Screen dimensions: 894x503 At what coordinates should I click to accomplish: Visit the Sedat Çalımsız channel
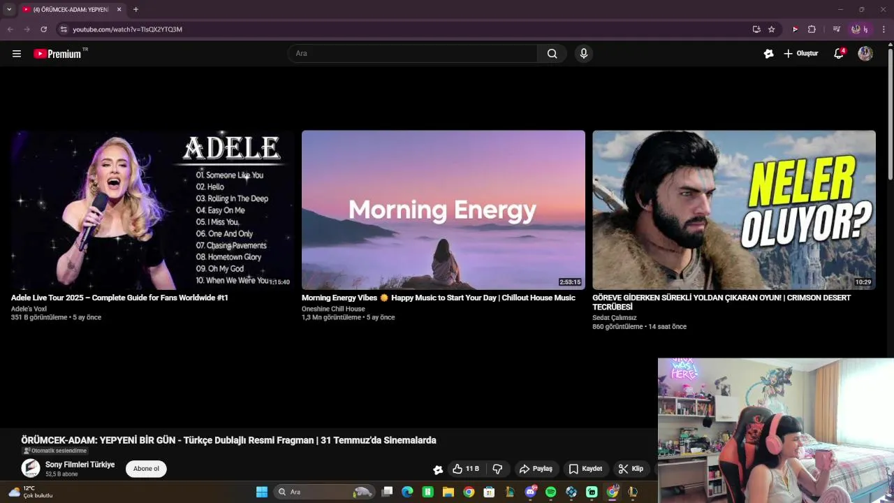(x=615, y=318)
